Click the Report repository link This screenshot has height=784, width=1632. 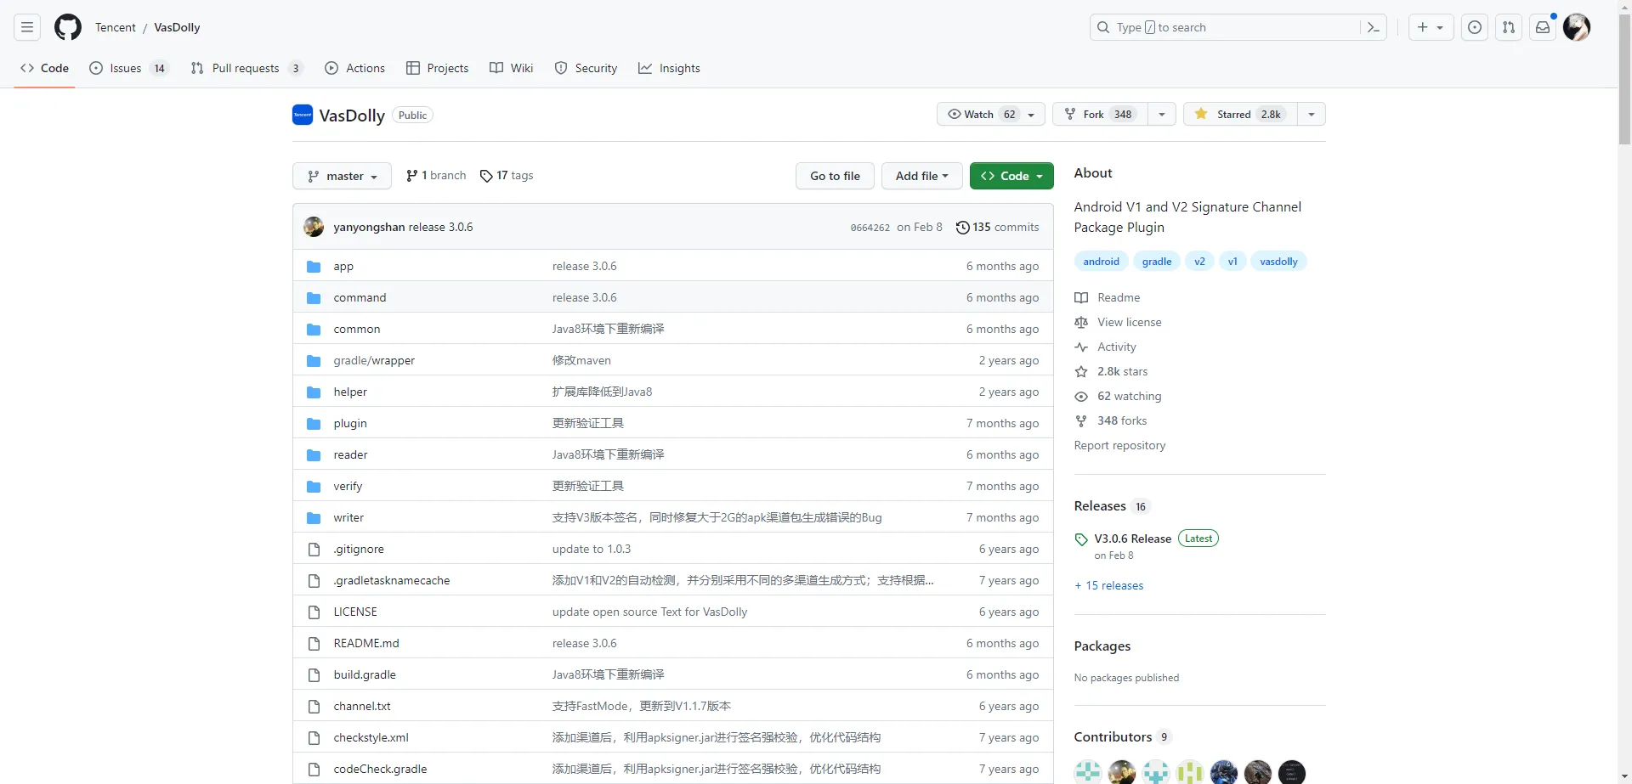(1119, 446)
